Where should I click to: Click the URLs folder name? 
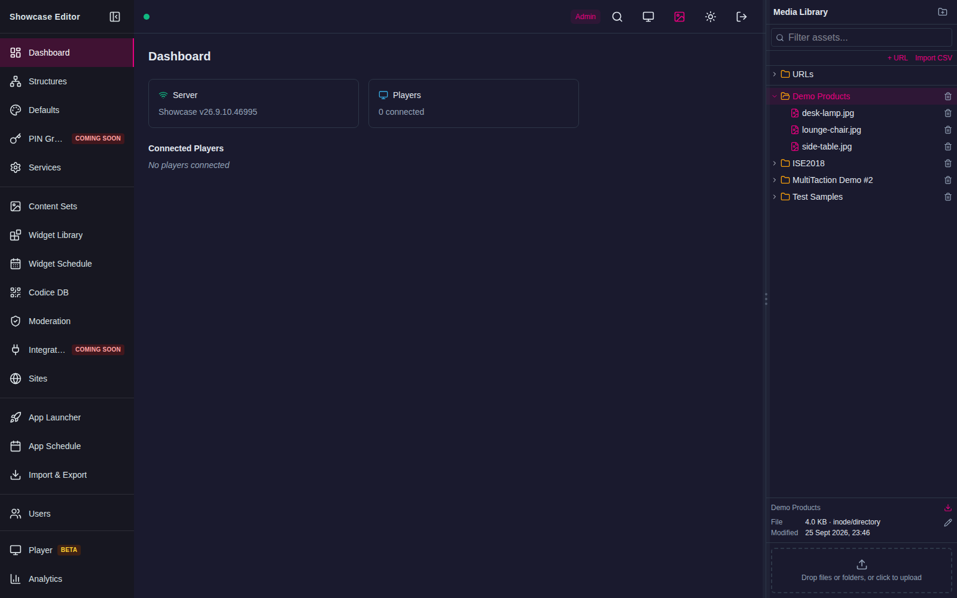tap(803, 74)
